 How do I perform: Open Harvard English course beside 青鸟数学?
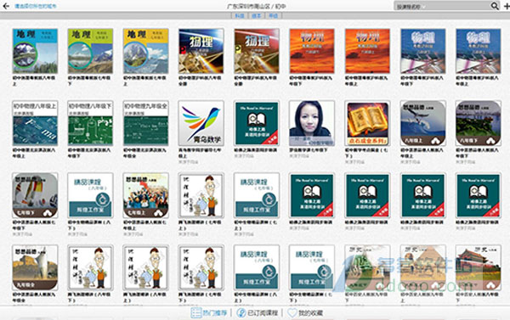click(257, 123)
